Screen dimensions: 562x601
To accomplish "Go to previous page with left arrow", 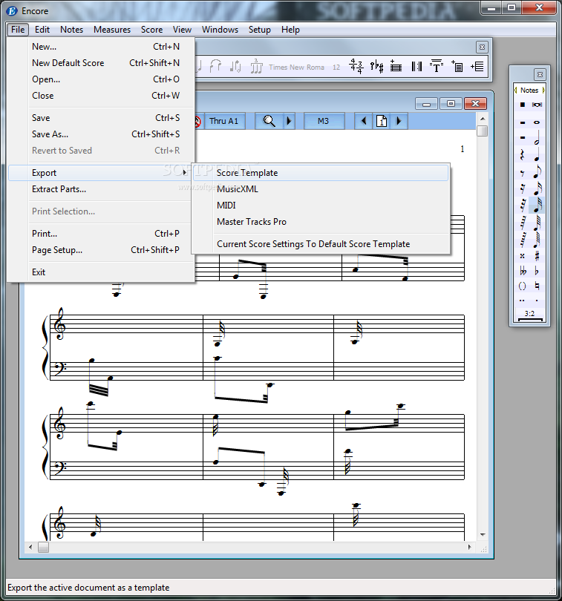I will pyautogui.click(x=364, y=121).
